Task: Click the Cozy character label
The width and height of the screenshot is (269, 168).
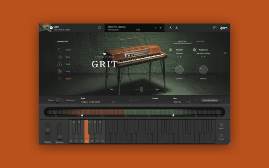Action: pyautogui.click(x=68, y=57)
